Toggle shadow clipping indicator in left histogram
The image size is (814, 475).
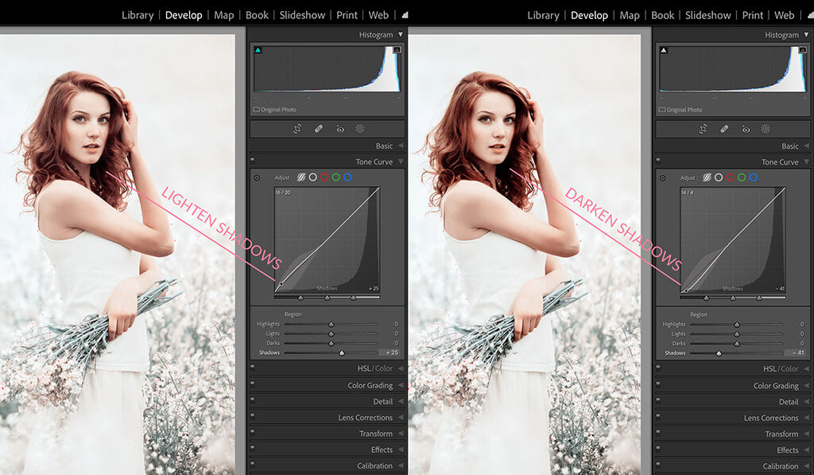pos(258,50)
